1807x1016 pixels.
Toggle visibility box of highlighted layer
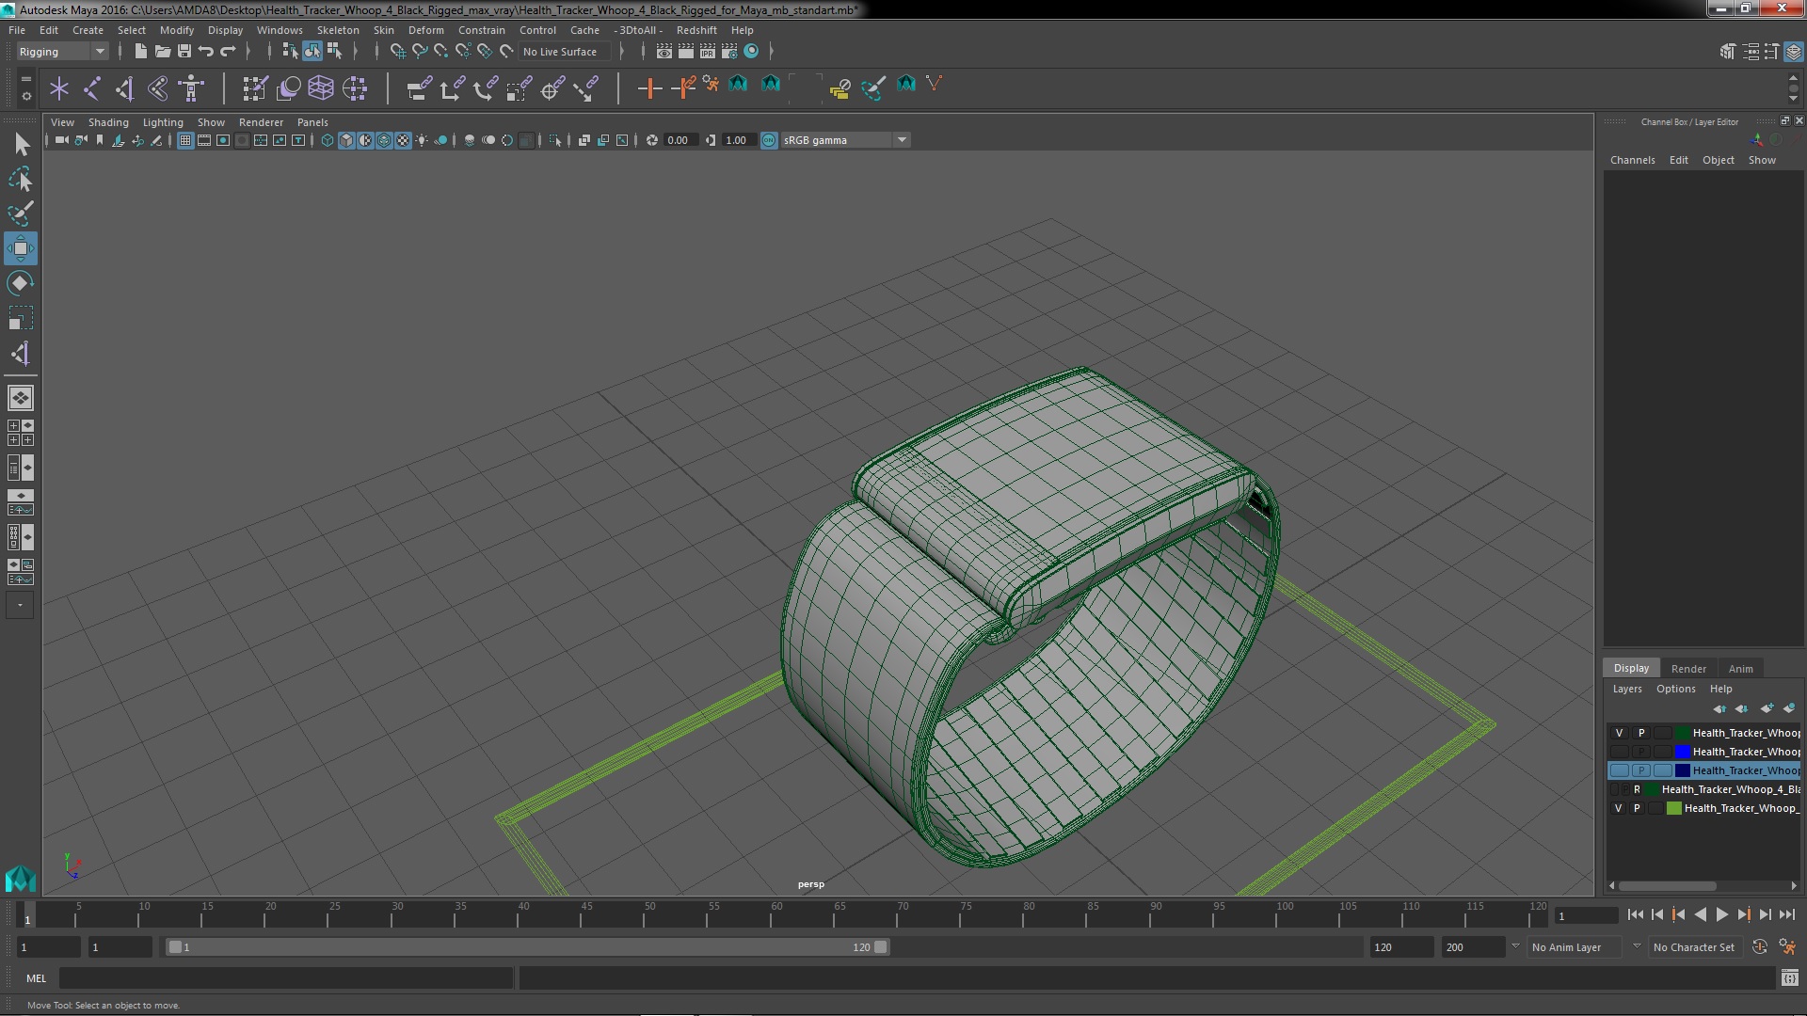coord(1619,770)
